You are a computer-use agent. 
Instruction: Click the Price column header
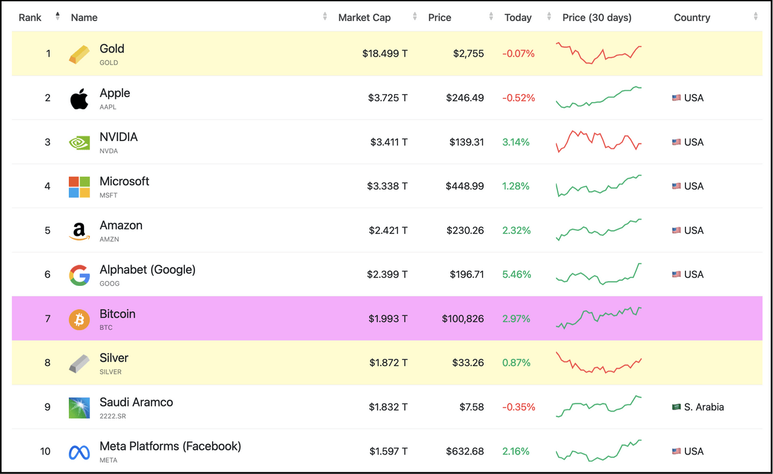[440, 17]
